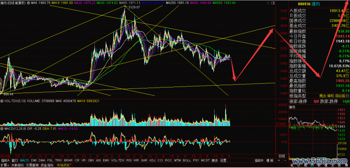Click the minus zoom-out button

coord(285,161)
